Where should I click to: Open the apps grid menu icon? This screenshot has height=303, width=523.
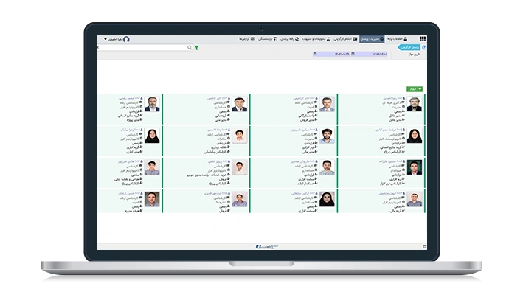point(423,38)
